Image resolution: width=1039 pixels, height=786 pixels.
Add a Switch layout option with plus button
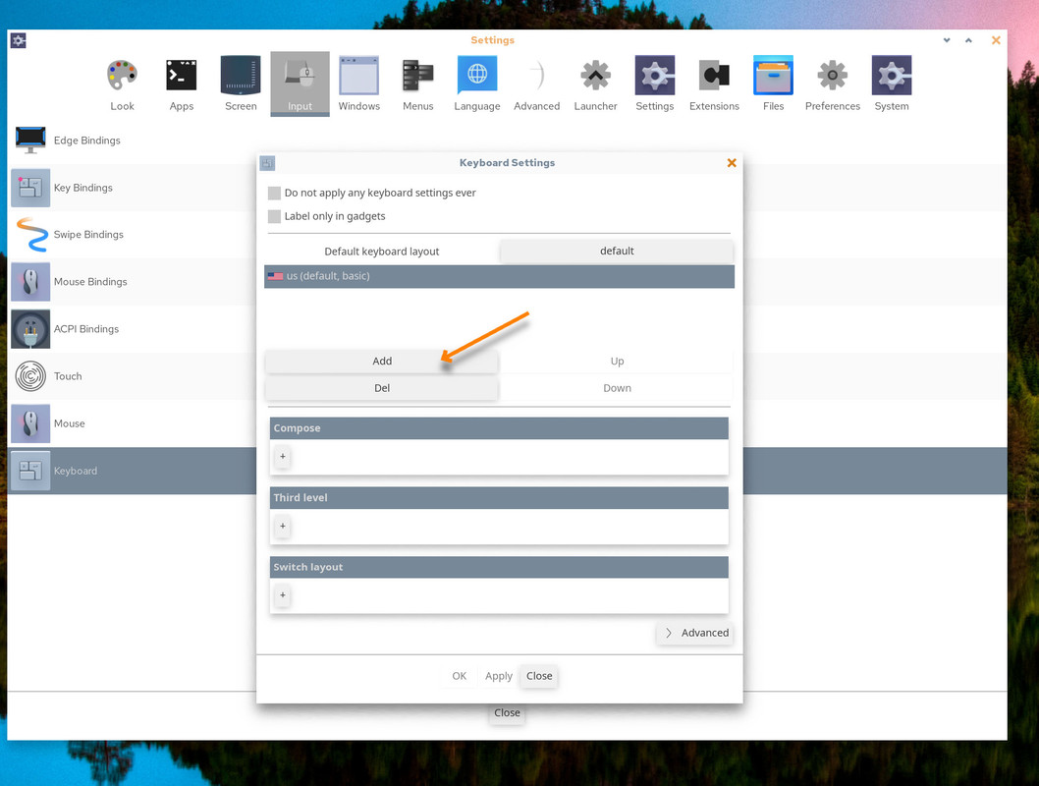tap(283, 595)
